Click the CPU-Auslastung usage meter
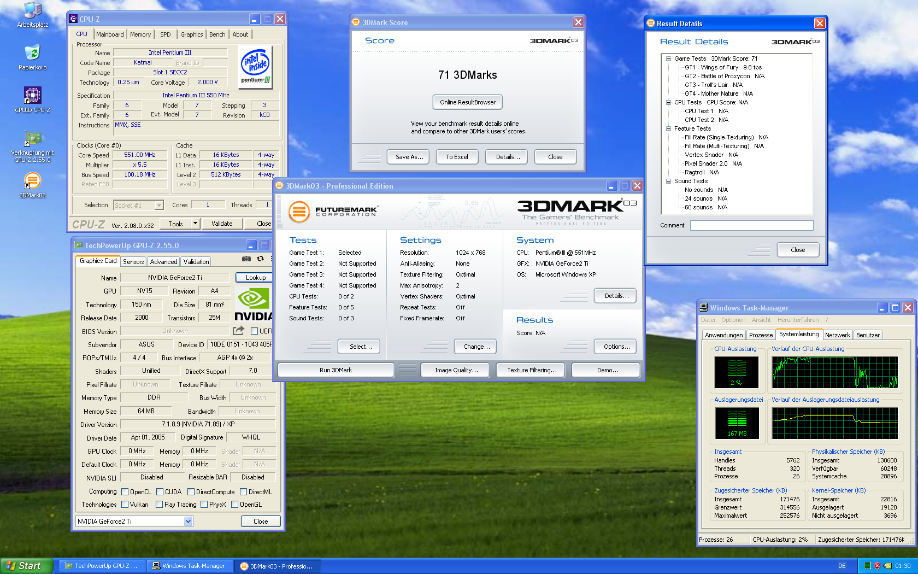 736,372
